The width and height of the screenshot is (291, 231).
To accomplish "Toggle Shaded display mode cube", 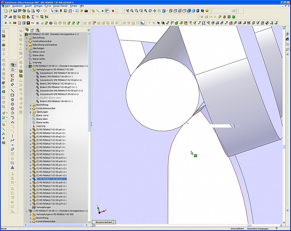I will [193, 11].
